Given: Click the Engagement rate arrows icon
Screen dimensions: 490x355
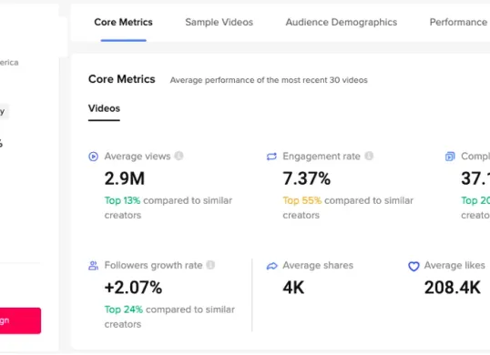Looking at the screenshot, I should point(271,157).
